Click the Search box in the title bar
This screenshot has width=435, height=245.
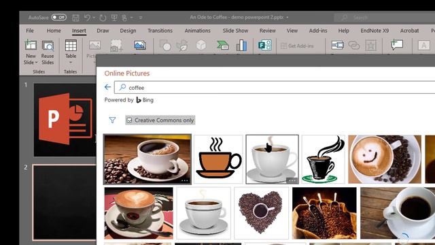click(x=384, y=18)
